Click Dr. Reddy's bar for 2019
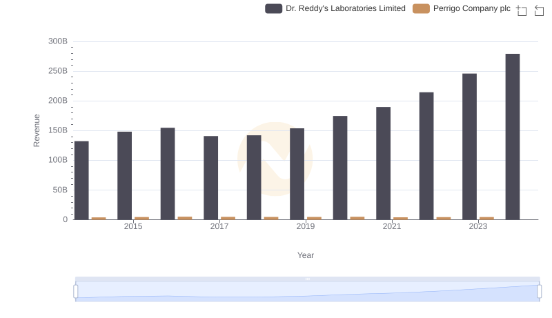This screenshot has height=318, width=552. 297,174
